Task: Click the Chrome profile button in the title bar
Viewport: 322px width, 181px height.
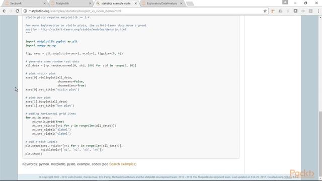Action: tap(285, 3)
